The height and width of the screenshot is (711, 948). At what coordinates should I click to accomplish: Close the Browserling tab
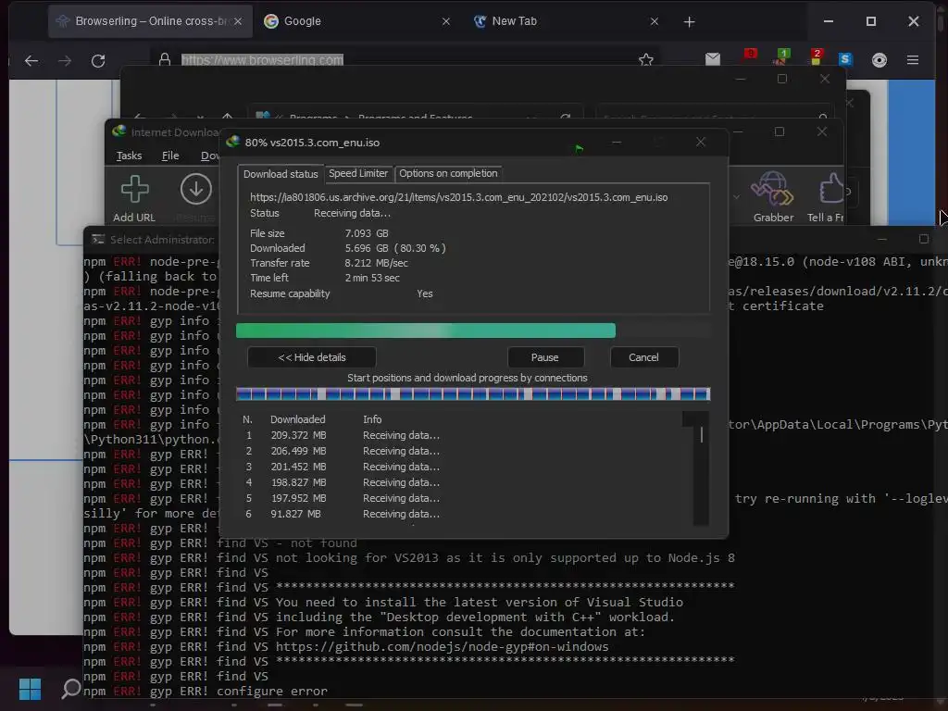click(x=238, y=21)
